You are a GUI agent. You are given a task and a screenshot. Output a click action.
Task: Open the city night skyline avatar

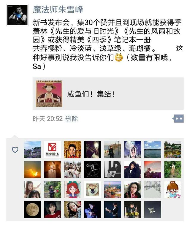click(x=113, y=190)
